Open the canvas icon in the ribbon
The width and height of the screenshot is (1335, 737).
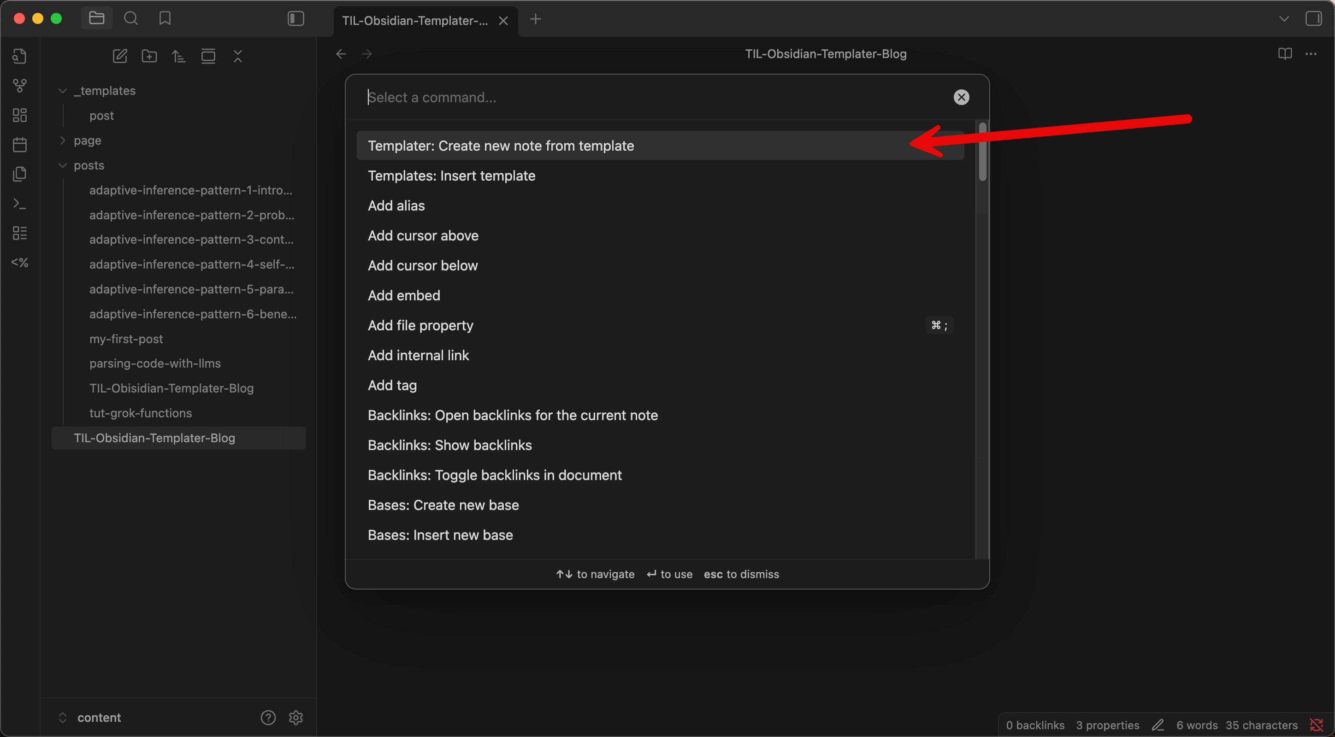click(20, 115)
